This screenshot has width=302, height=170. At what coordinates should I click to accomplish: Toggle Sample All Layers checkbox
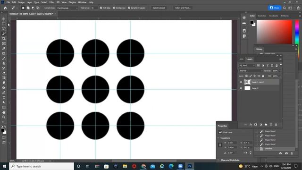(x=129, y=8)
